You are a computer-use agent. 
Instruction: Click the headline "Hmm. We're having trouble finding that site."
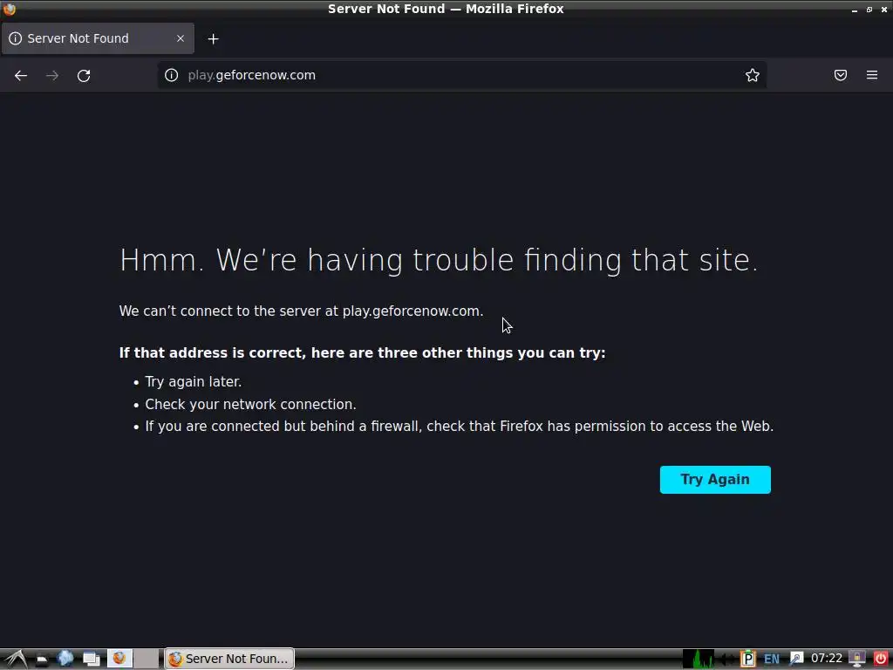pos(439,260)
